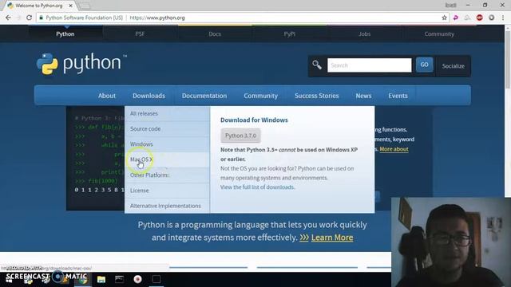Image resolution: width=511 pixels, height=287 pixels.
Task: Choose Other Platforms from Downloads menu
Action: click(167, 175)
